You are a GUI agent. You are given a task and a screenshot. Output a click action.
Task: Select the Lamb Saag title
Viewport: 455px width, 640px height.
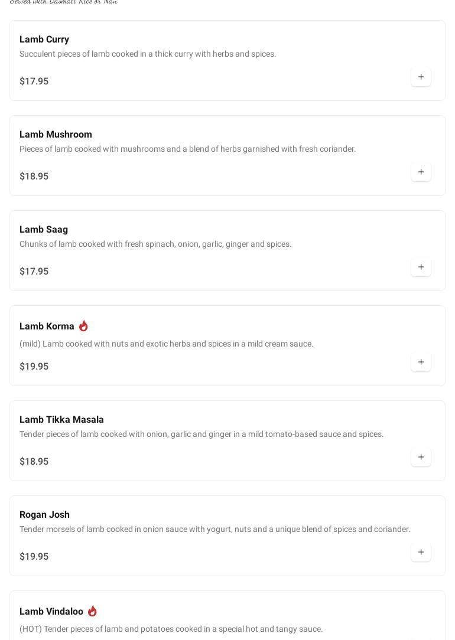point(44,230)
